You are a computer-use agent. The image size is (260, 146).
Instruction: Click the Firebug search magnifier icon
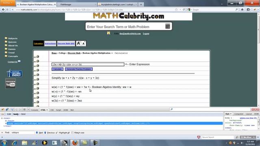click(x=171, y=109)
